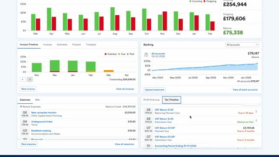Viewport: 279px width, 157px height.
Task: Click the green balance figure £75,338
Action: coord(233,33)
